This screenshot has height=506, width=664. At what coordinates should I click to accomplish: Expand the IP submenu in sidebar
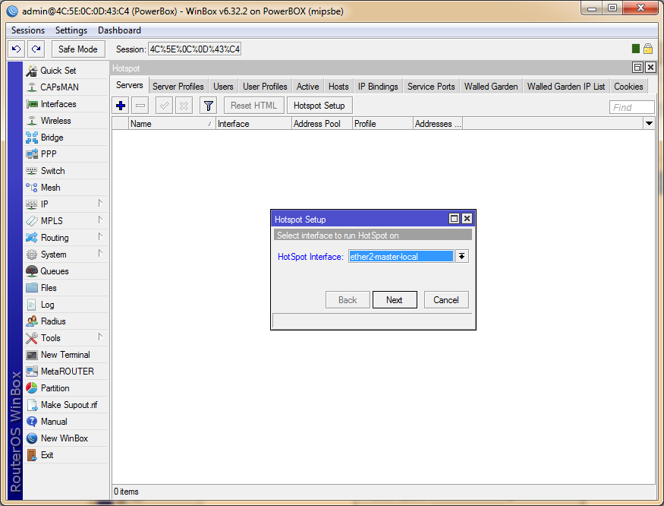pos(65,204)
